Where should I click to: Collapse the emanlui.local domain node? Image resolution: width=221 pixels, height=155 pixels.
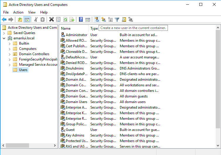(x=4, y=38)
